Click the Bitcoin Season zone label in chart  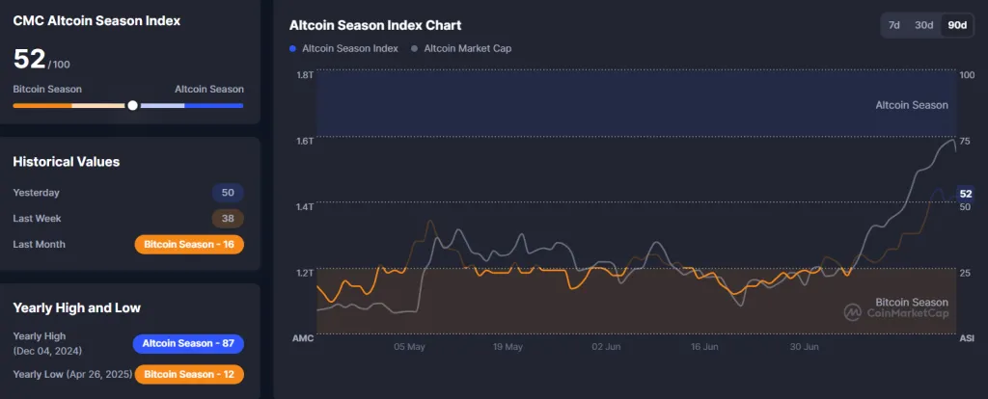(x=911, y=302)
